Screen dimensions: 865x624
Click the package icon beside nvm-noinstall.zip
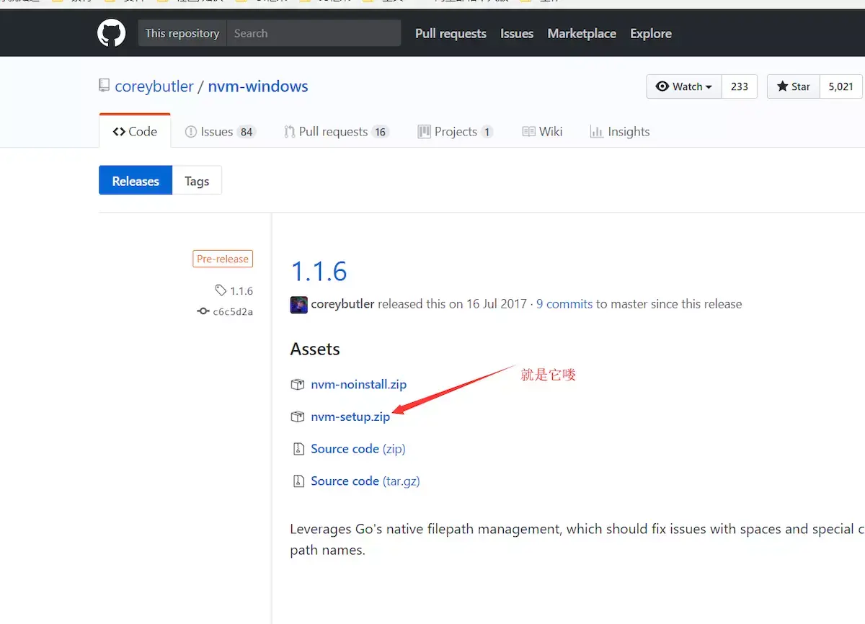pos(297,385)
